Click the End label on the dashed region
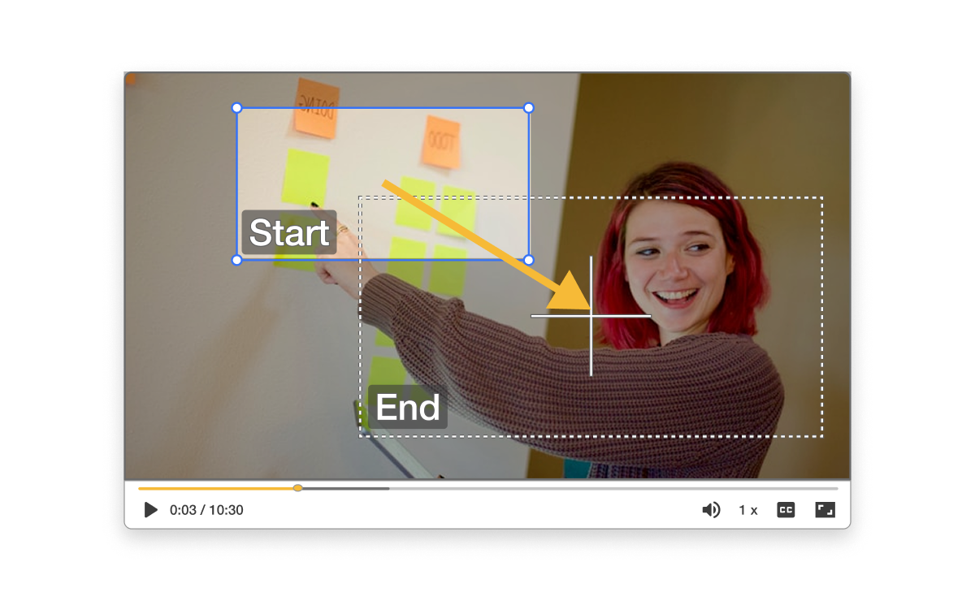Screen dimensions: 975x601 [409, 408]
